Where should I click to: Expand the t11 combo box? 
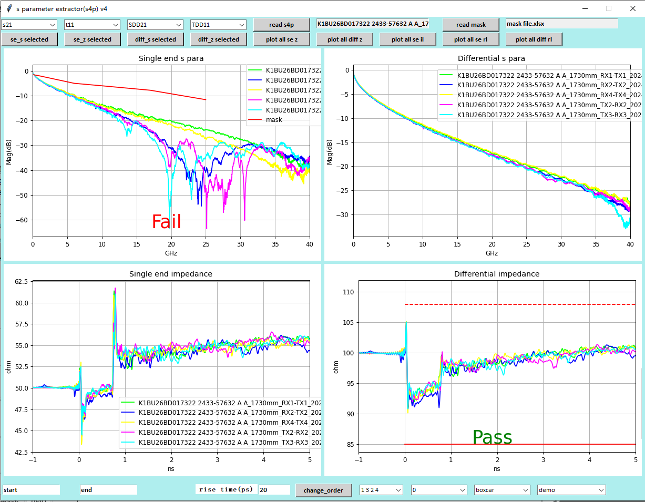(x=92, y=25)
